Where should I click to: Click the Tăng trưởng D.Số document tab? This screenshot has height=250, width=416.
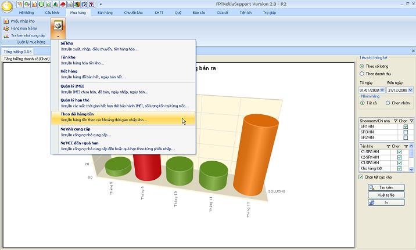click(x=17, y=52)
